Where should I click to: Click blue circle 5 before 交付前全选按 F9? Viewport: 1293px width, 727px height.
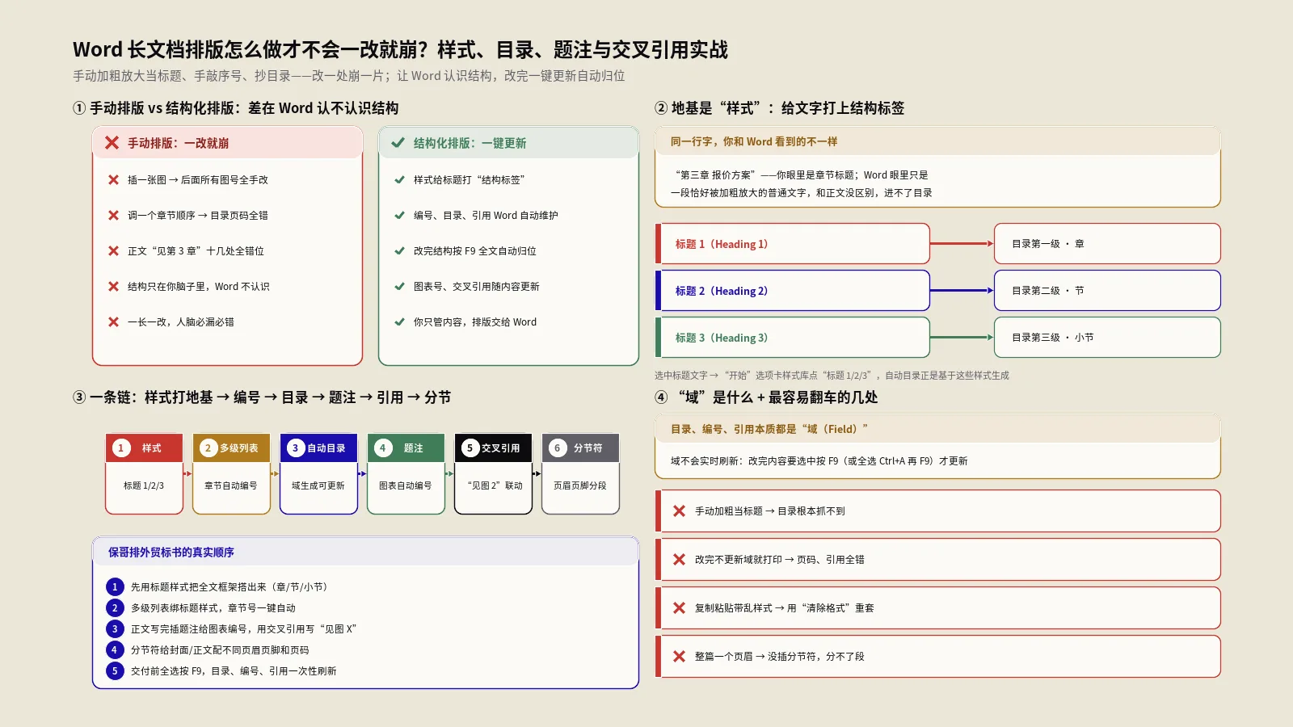tap(115, 671)
